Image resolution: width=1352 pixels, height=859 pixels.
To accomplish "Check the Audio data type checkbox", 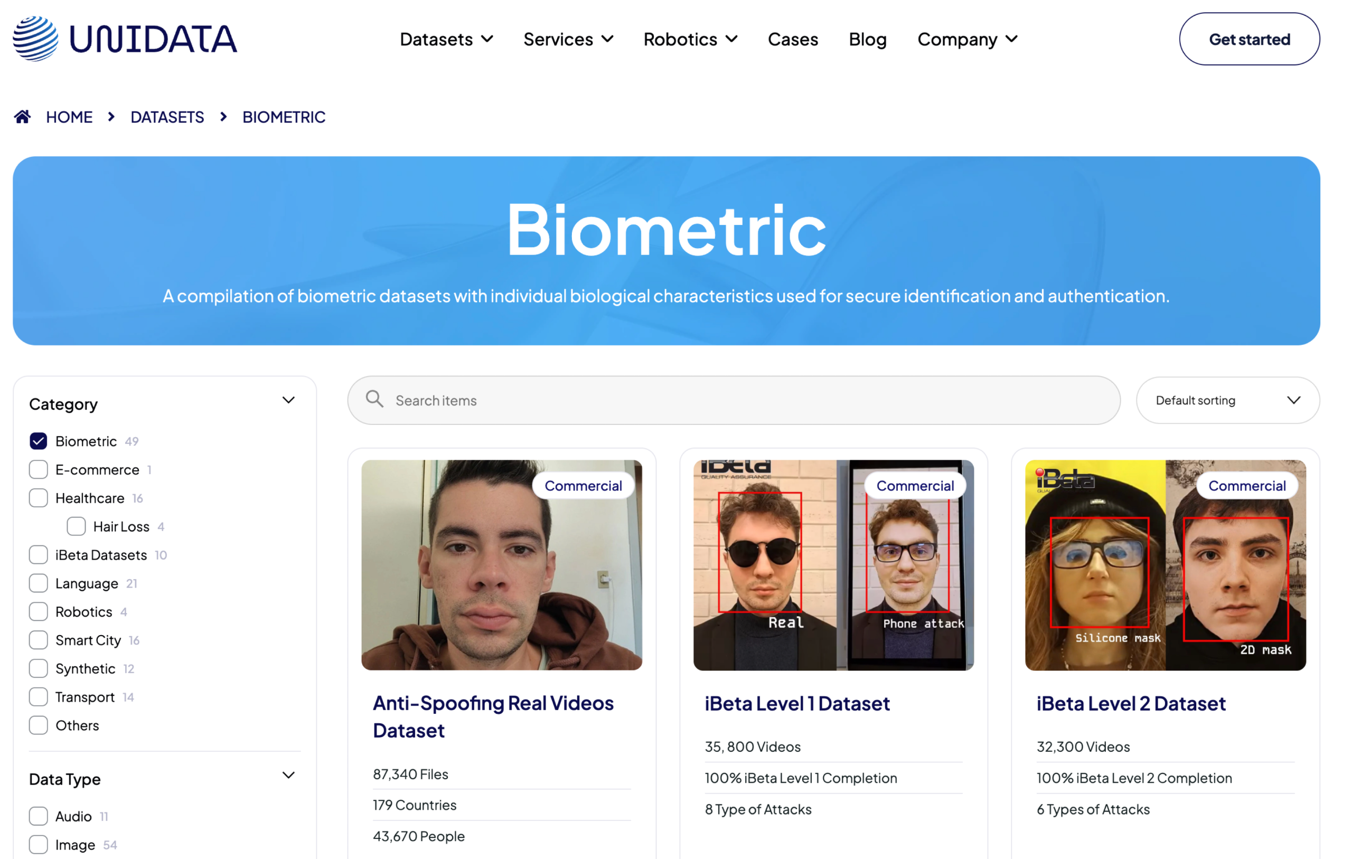I will pos(38,816).
